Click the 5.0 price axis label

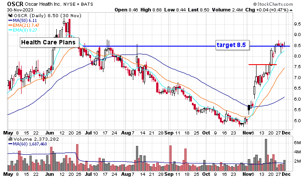tap(297, 120)
